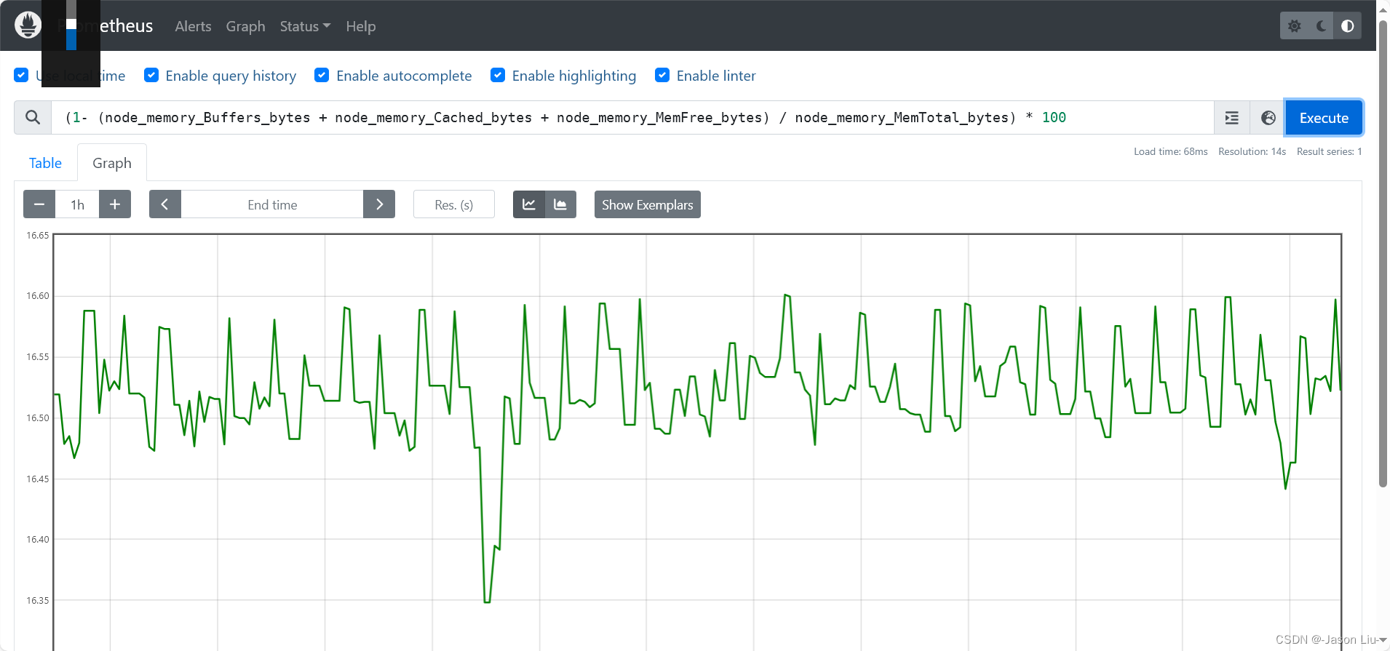Click the Res. (s) resolution field
Image resolution: width=1390 pixels, height=651 pixels.
coord(454,204)
